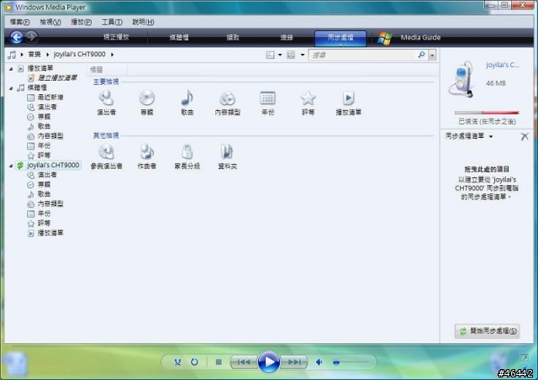Open the 說明(H) menu
Screen dimensions: 538x380
(x=143, y=23)
